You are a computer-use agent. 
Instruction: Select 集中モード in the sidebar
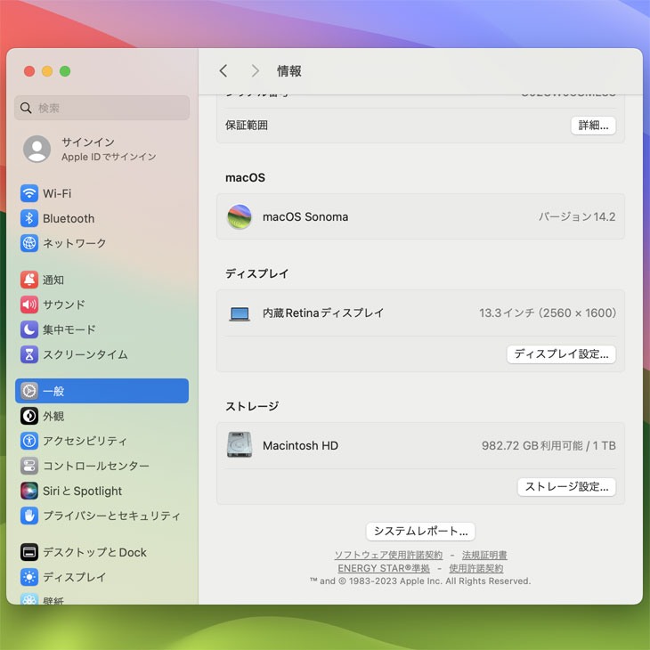[x=102, y=329]
